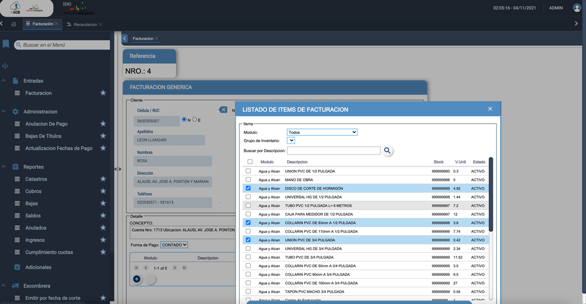Image resolution: width=586 pixels, height=304 pixels.
Task: Select the N radio button
Action: coord(184,120)
